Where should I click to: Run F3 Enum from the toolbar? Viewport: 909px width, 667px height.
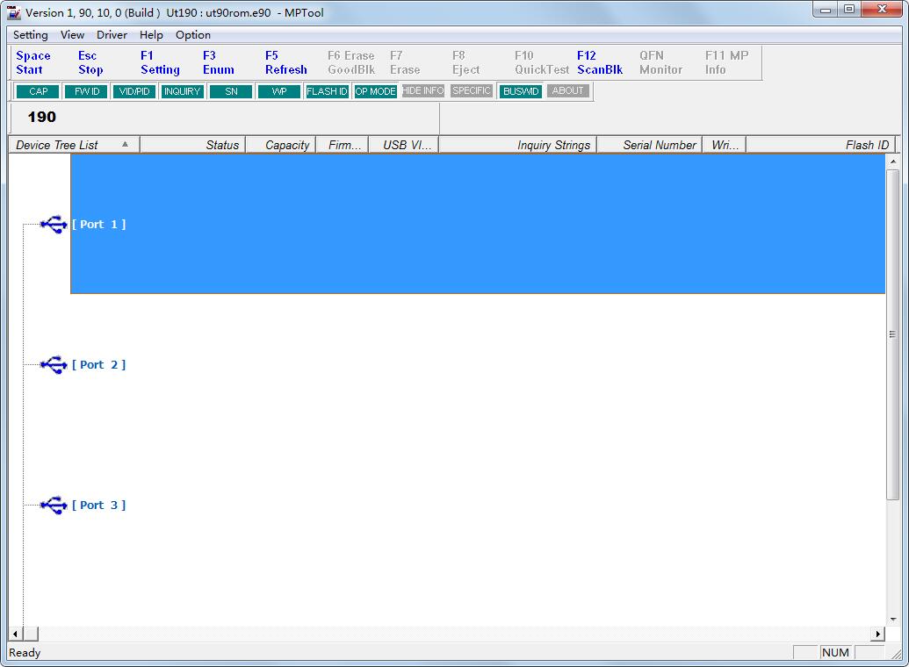coord(218,62)
